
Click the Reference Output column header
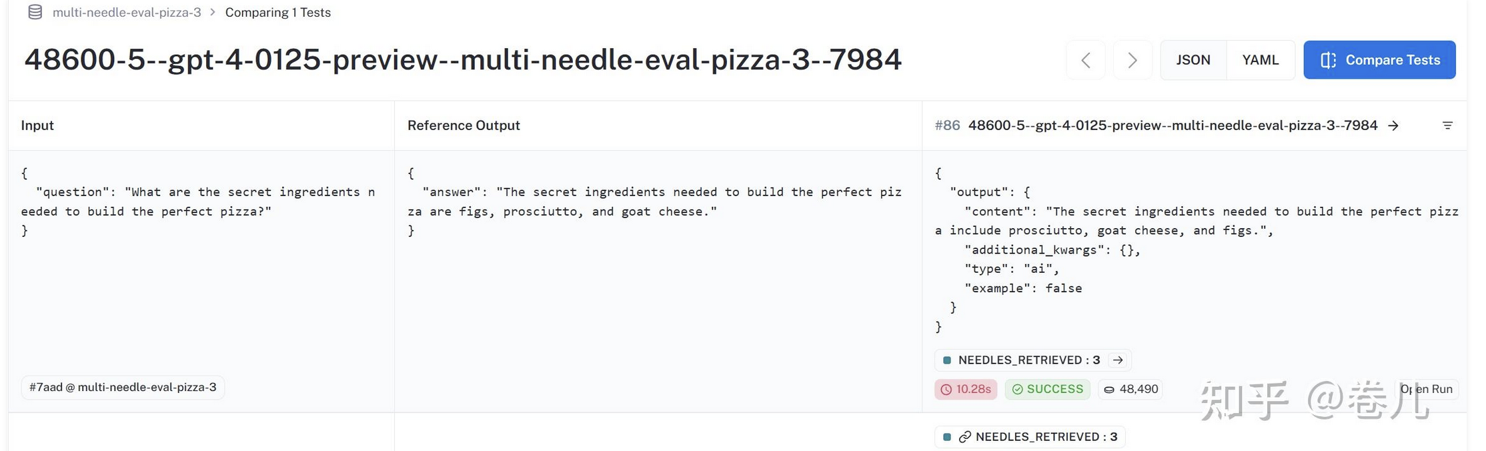(464, 125)
